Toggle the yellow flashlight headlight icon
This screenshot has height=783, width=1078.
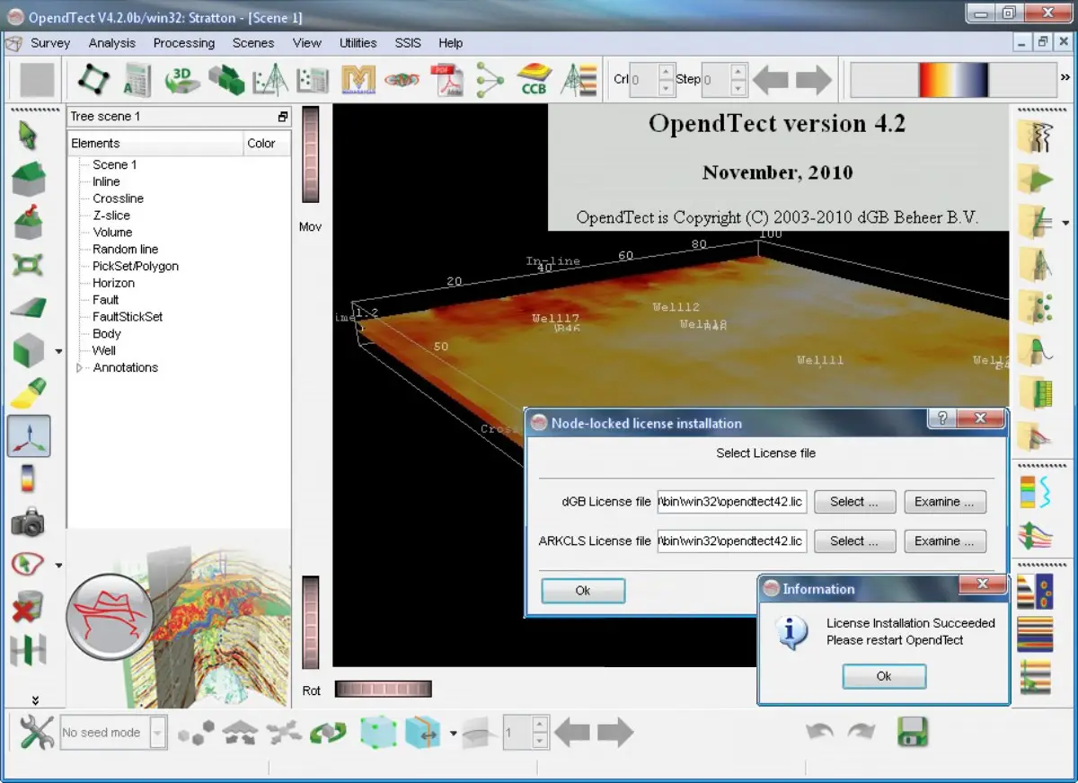29,393
